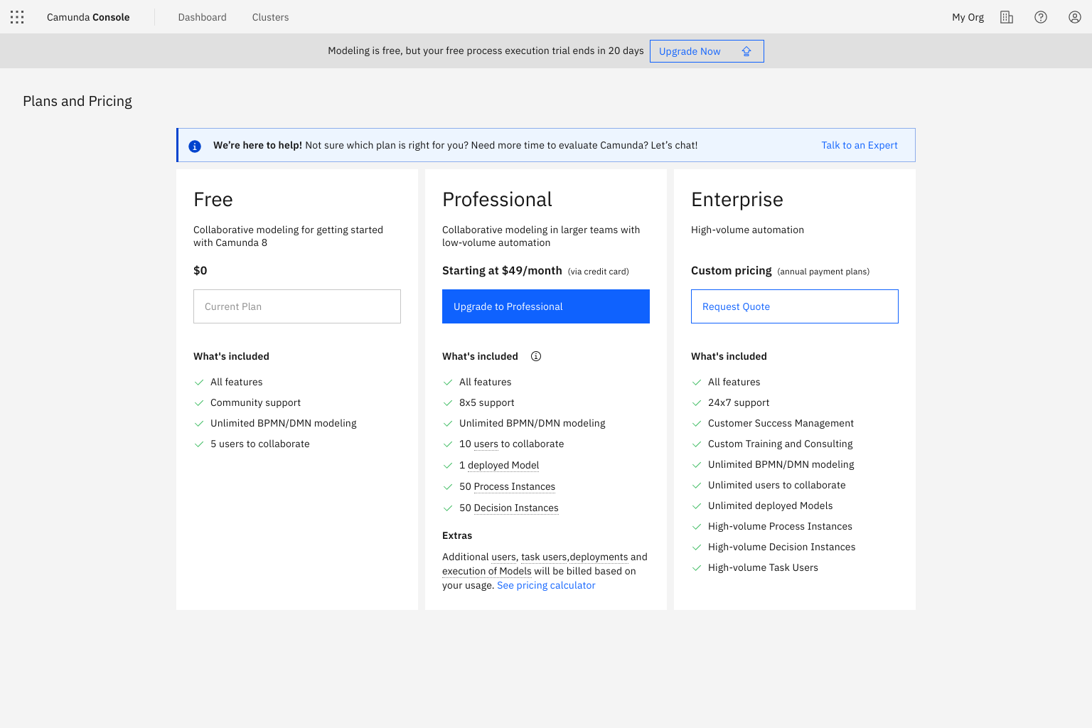
Task: Click Talk to an Expert link
Action: click(x=859, y=145)
